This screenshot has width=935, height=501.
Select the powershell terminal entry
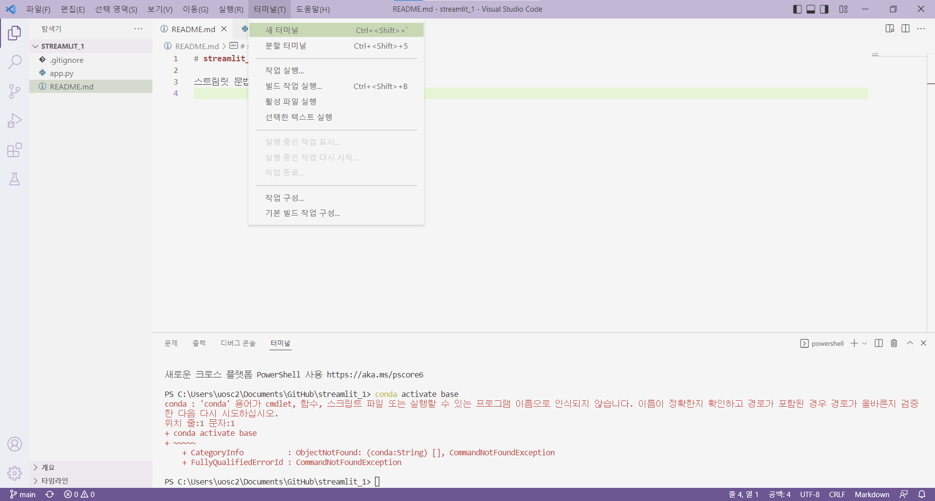coord(822,343)
